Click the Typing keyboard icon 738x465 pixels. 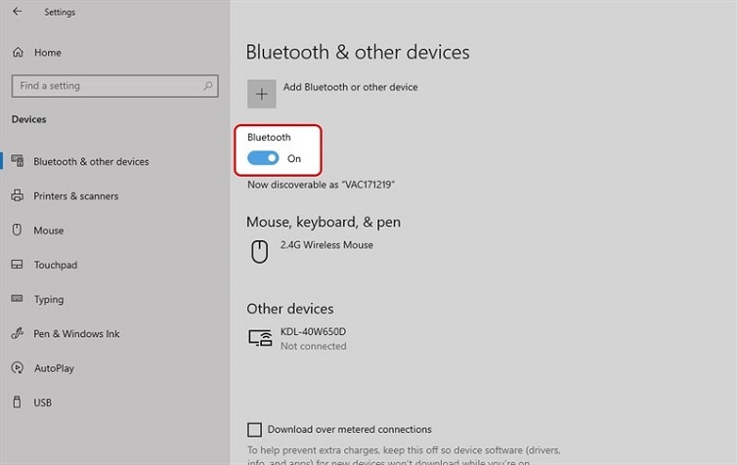point(17,300)
